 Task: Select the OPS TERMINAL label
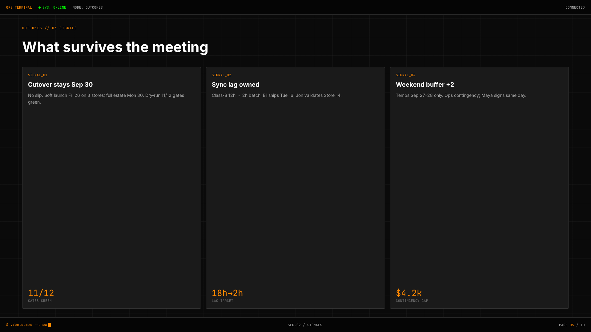19,8
